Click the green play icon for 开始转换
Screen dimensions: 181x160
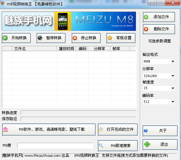point(5,38)
